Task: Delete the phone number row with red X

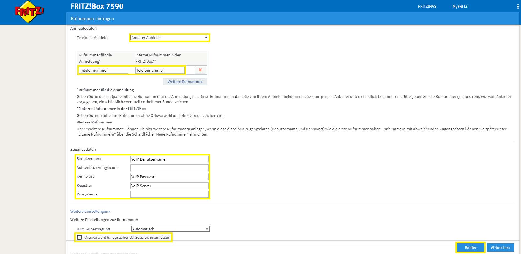Action: pyautogui.click(x=200, y=70)
